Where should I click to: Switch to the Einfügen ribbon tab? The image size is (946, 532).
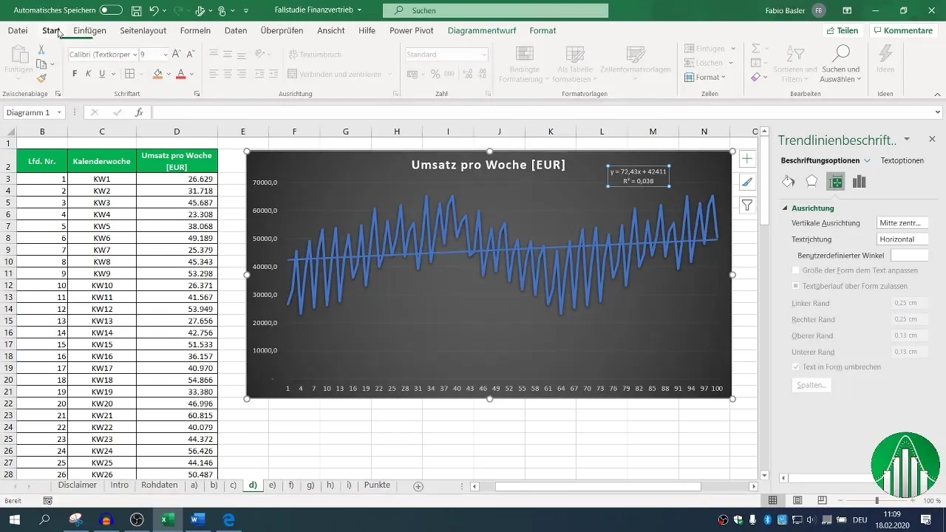pos(89,30)
